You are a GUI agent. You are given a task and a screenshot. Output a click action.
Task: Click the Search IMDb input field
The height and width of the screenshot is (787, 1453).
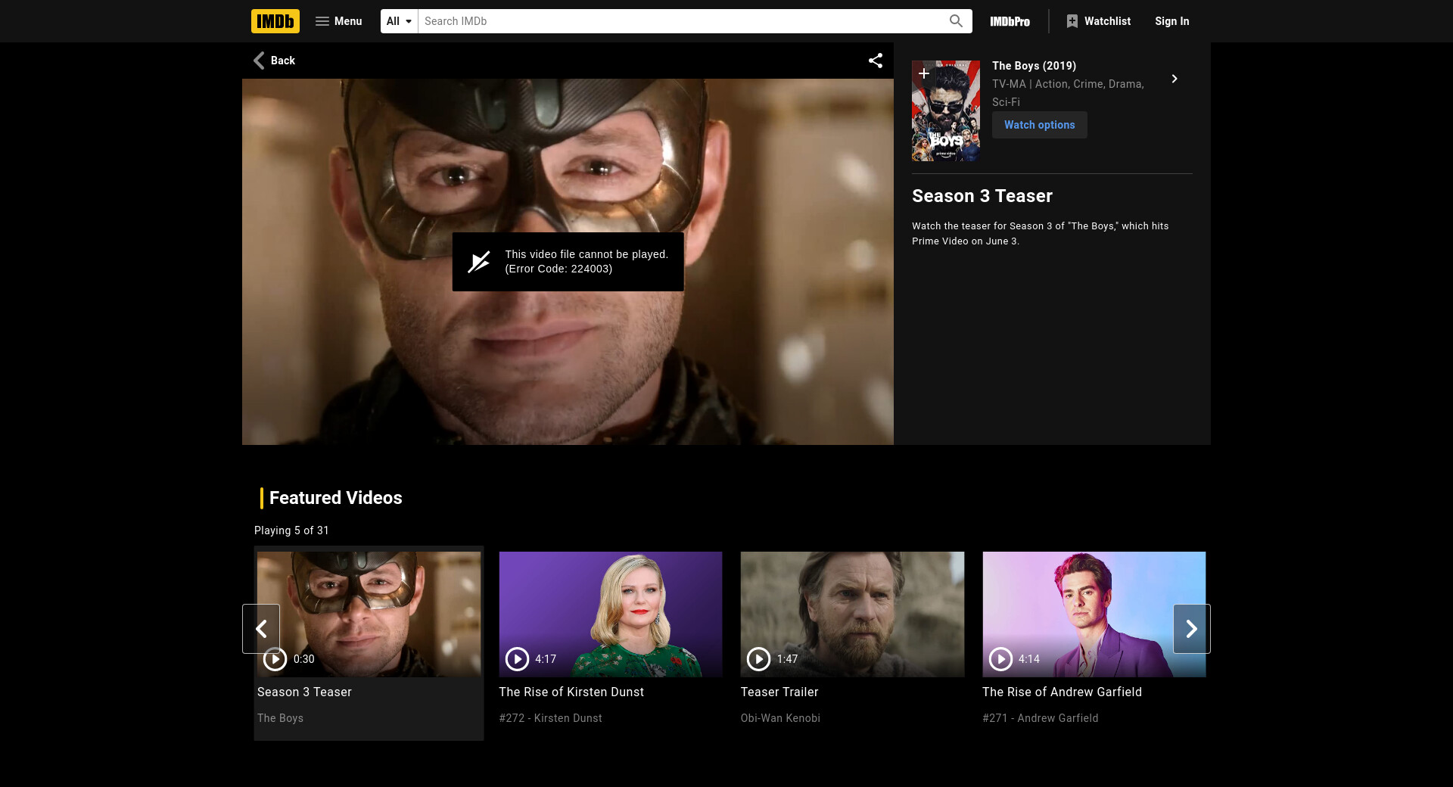681,21
